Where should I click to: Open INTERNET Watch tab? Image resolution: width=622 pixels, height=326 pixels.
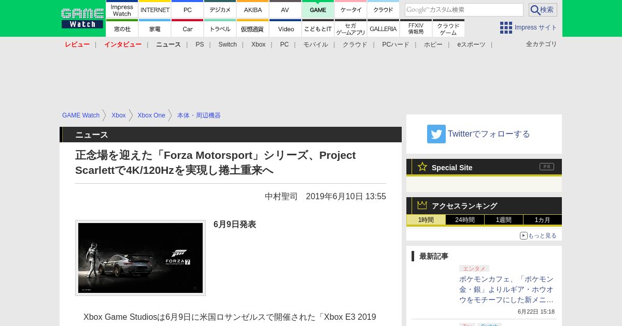[x=155, y=9]
